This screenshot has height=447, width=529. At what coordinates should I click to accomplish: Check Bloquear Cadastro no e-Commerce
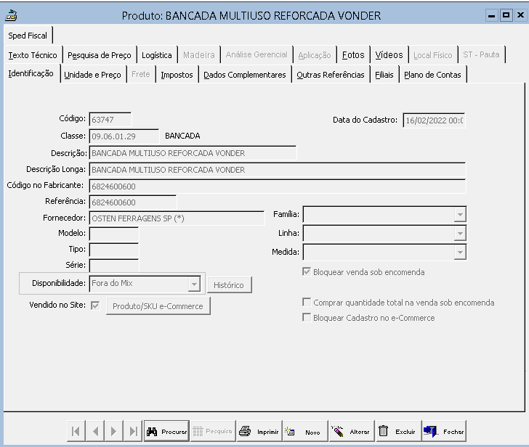[307, 317]
